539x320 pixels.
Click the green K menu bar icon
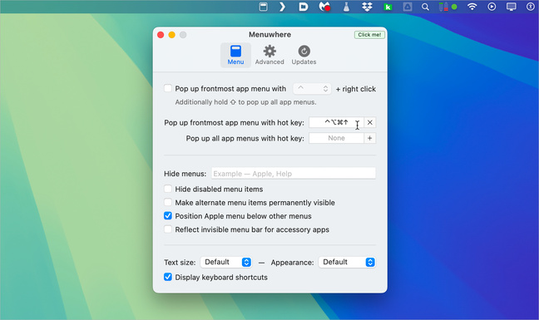[388, 7]
